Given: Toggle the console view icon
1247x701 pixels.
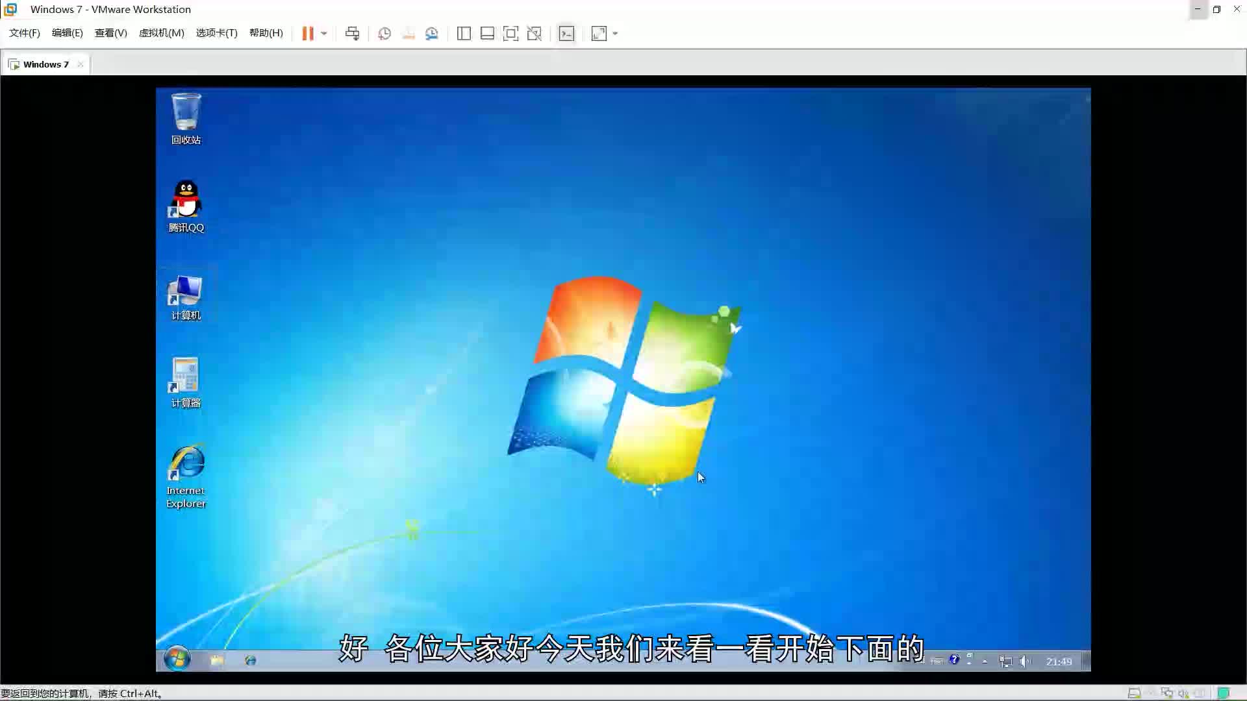Looking at the screenshot, I should point(566,33).
